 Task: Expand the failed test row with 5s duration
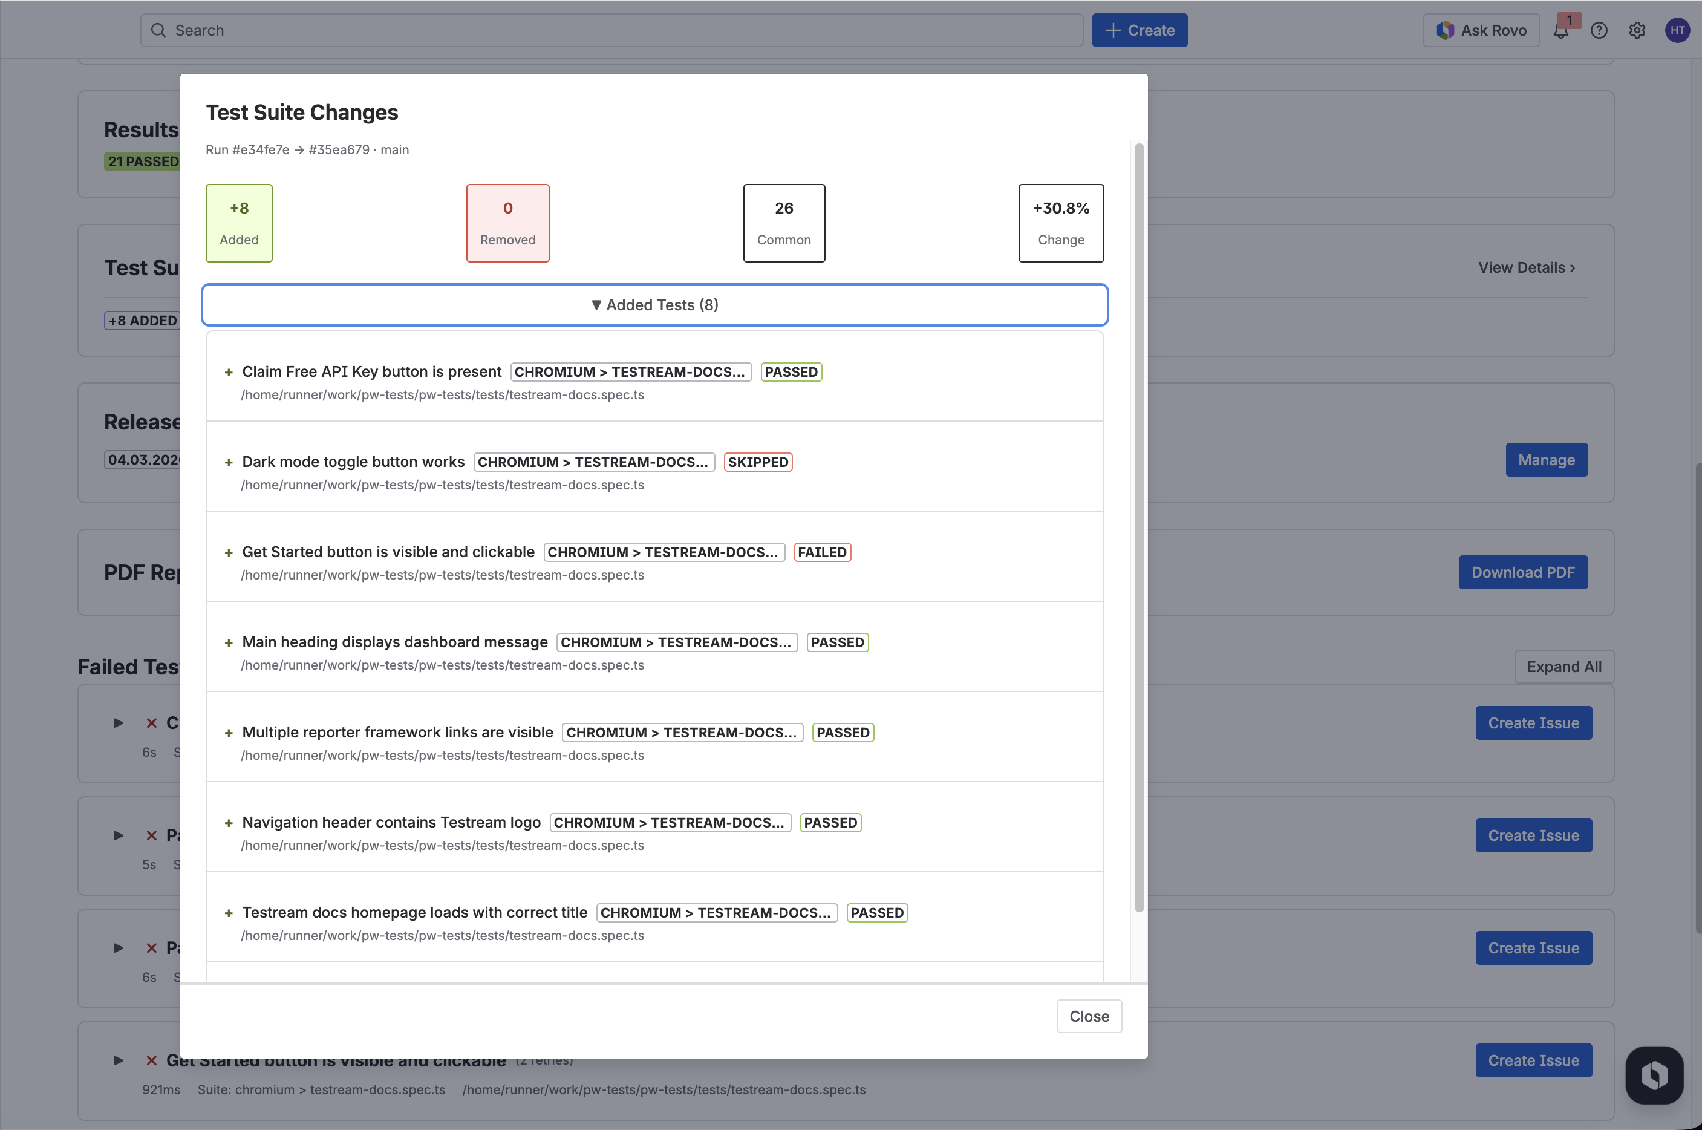118,836
